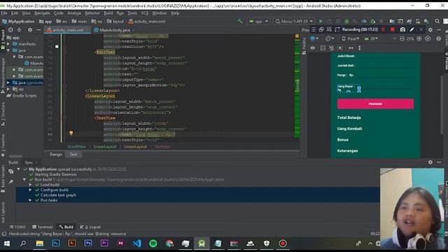Open the TODO tool window tab
448x252 pixels.
pyautogui.click(x=17, y=227)
